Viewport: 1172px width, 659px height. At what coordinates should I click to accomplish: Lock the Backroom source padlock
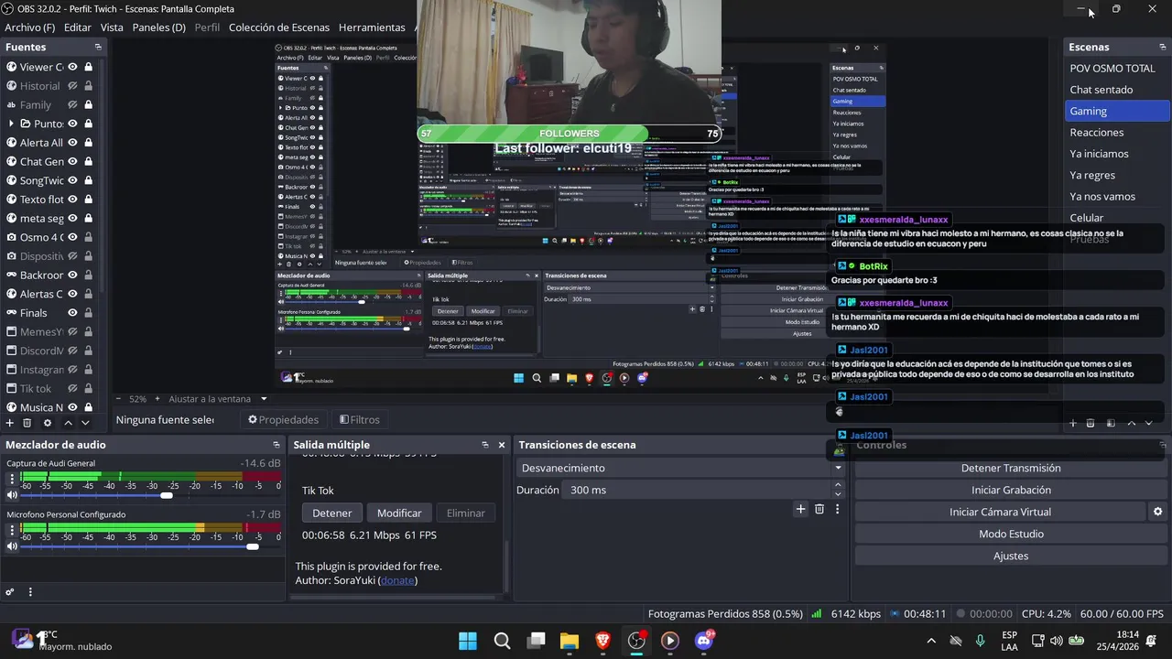click(88, 275)
